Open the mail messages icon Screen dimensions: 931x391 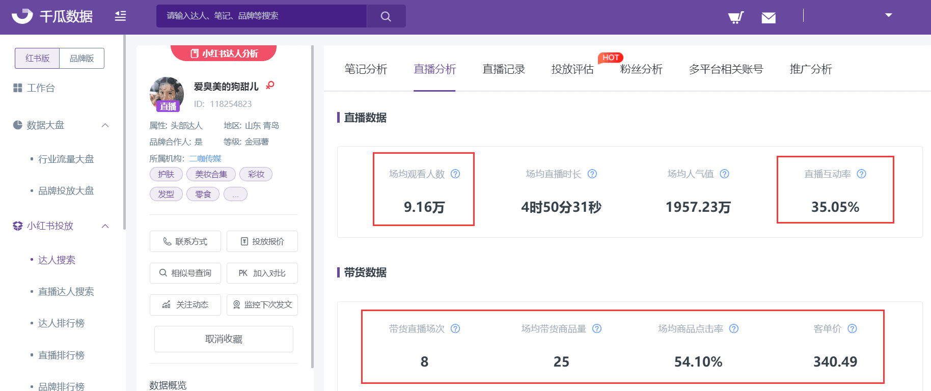pyautogui.click(x=769, y=18)
